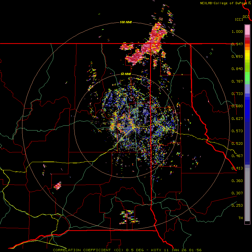Screen dimensions: 252x252
Task: Click the 0.467 legend value
Action: [237, 156]
